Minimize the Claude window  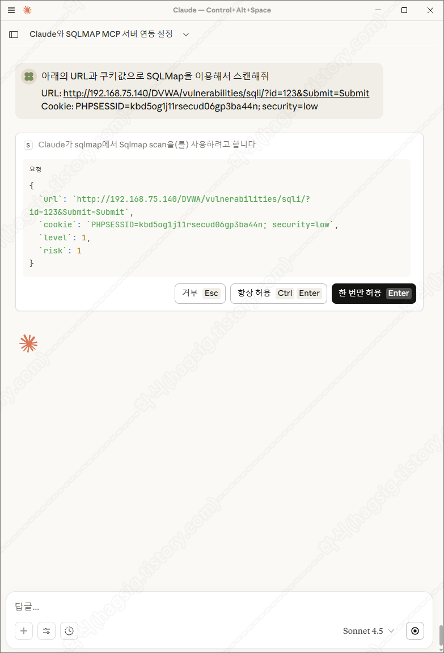click(378, 10)
